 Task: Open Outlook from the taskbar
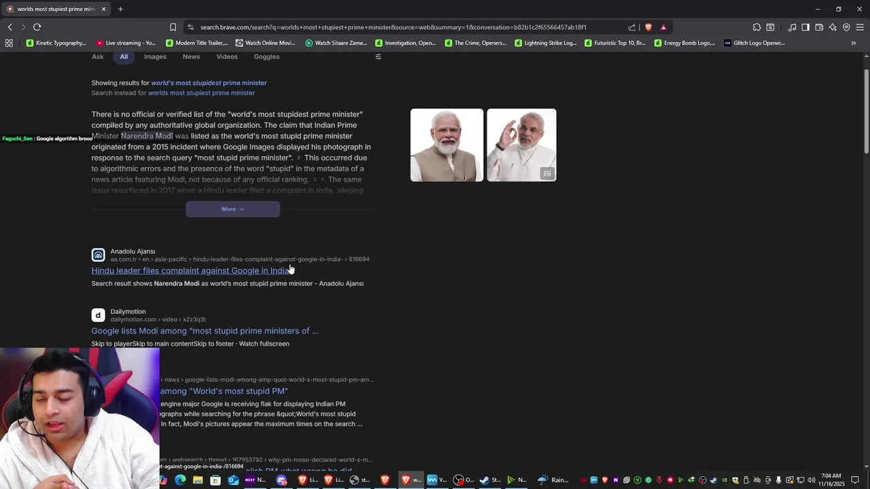(233, 480)
